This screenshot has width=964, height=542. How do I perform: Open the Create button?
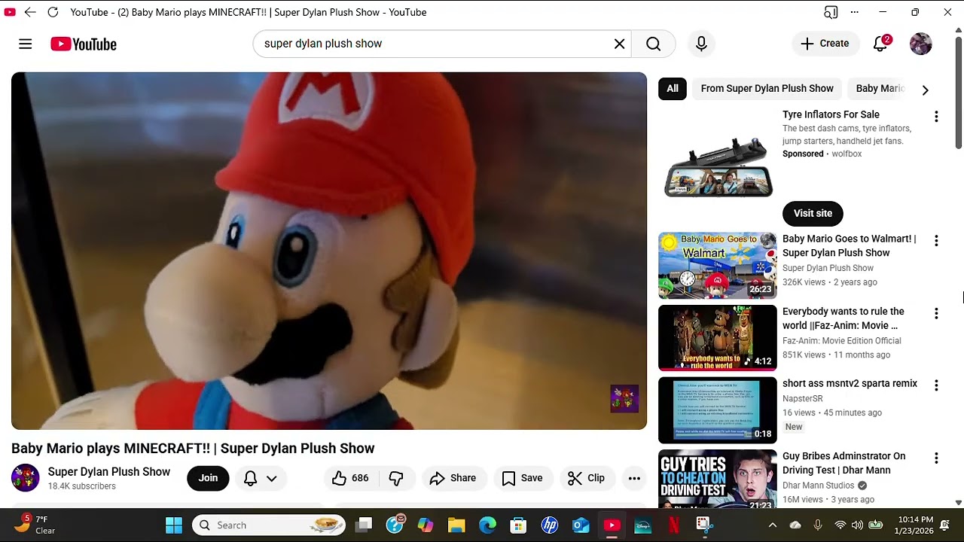(825, 44)
